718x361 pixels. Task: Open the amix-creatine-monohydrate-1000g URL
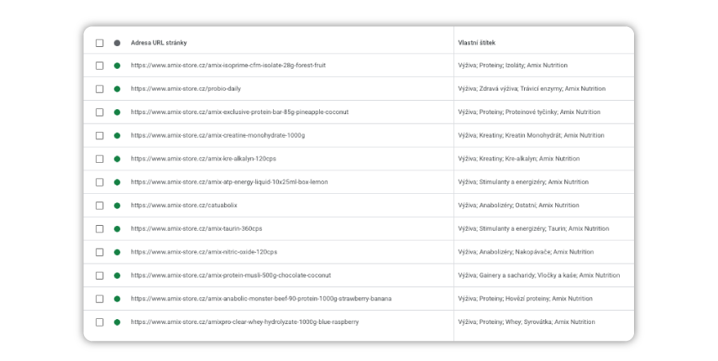tap(217, 135)
